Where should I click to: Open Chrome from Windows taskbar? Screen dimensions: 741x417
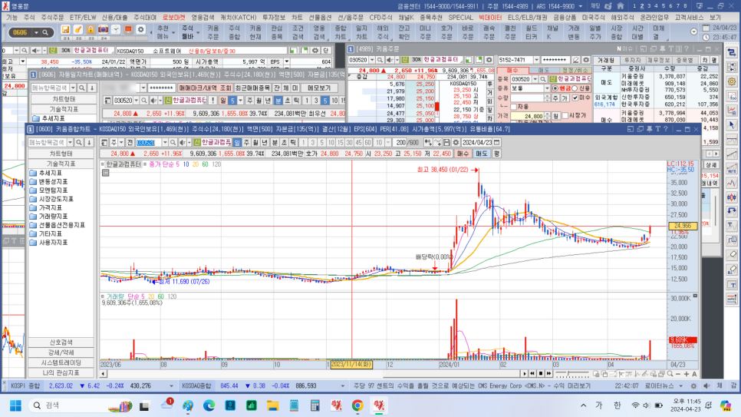(357, 405)
